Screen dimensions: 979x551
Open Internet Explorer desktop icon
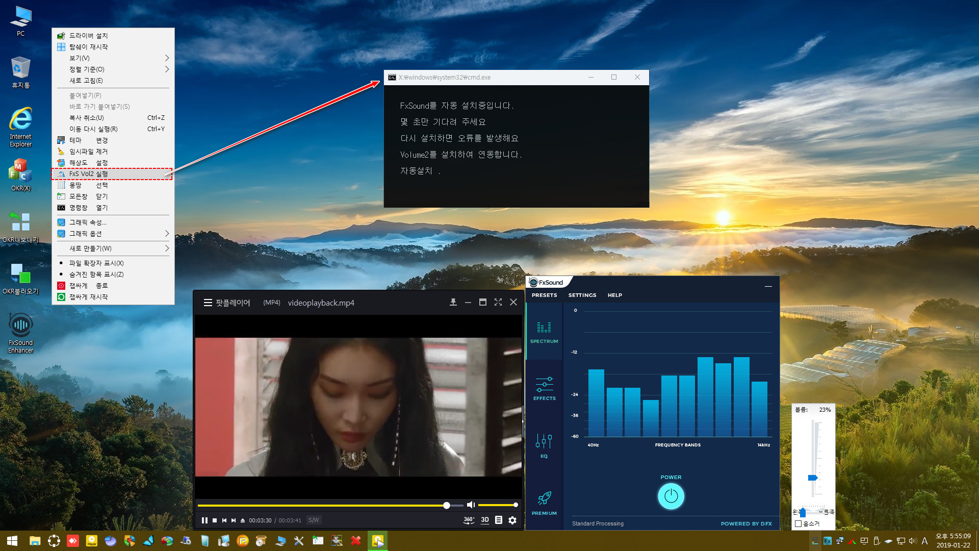(20, 127)
